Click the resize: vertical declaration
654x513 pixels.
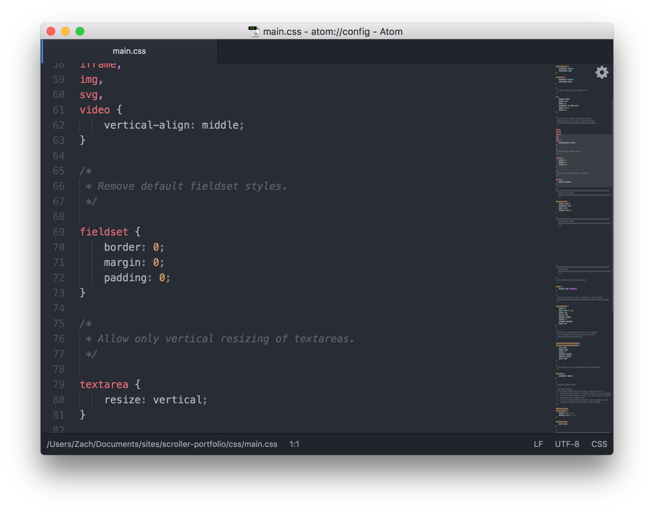pos(156,400)
